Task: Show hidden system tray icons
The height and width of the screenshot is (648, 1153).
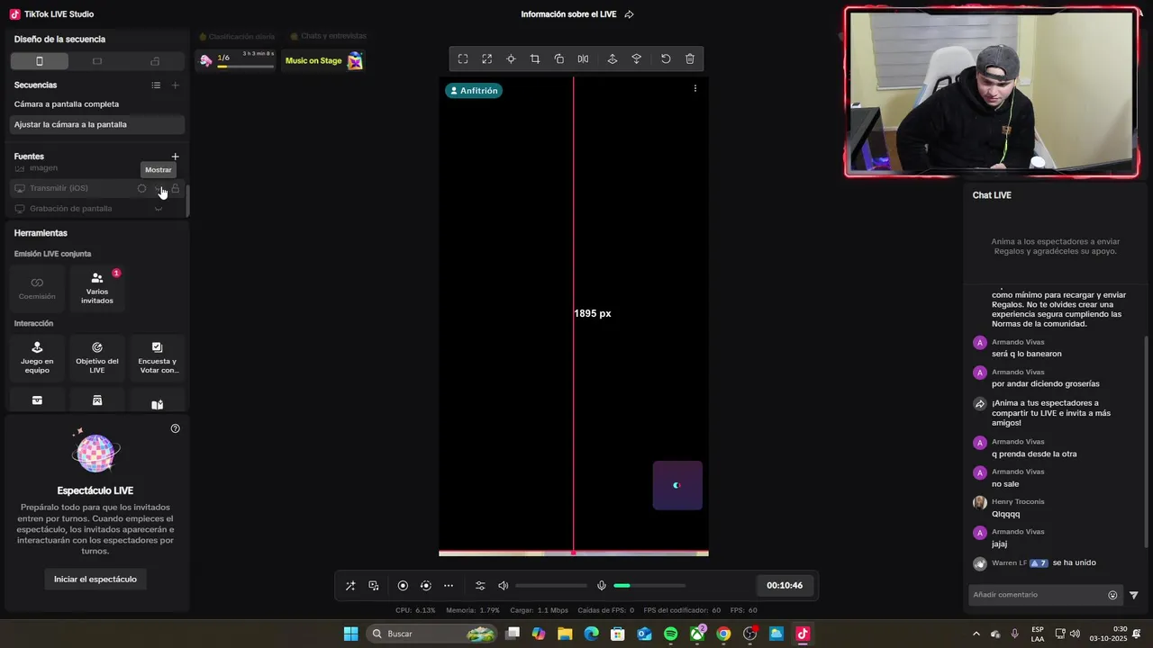Action: point(976,634)
